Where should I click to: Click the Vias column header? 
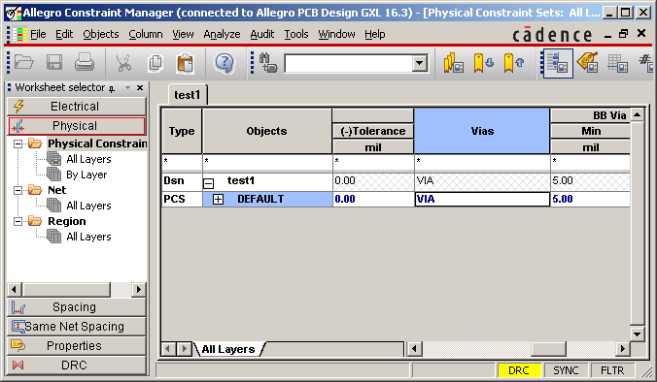pyautogui.click(x=482, y=131)
